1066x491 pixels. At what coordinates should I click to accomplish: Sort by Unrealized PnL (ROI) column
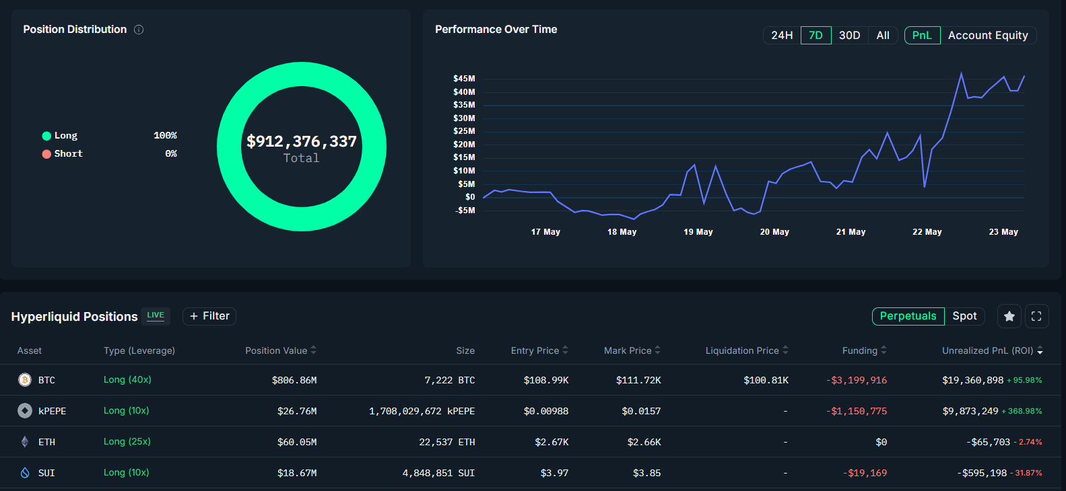click(993, 350)
